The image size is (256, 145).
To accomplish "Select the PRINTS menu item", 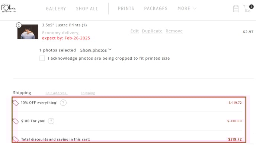I will [126, 9].
